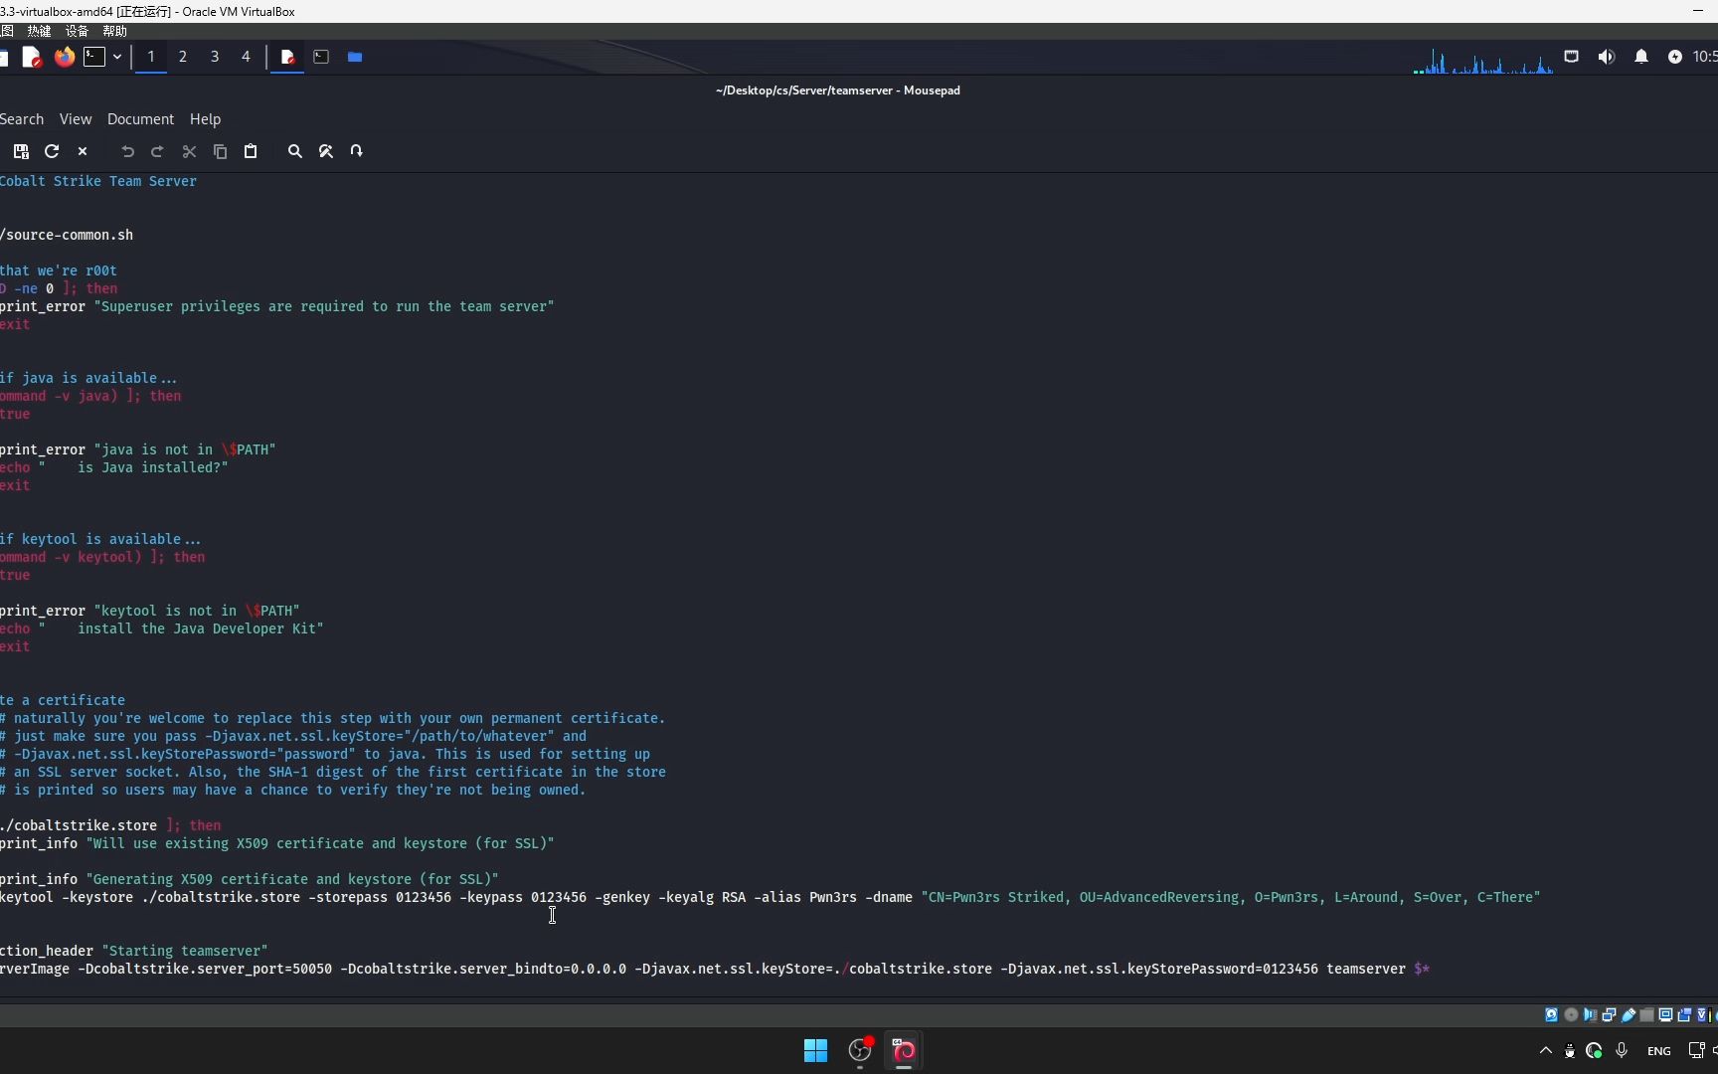Image resolution: width=1718 pixels, height=1074 pixels.
Task: Click the Redo arrow in the toolbar
Action: tap(157, 151)
